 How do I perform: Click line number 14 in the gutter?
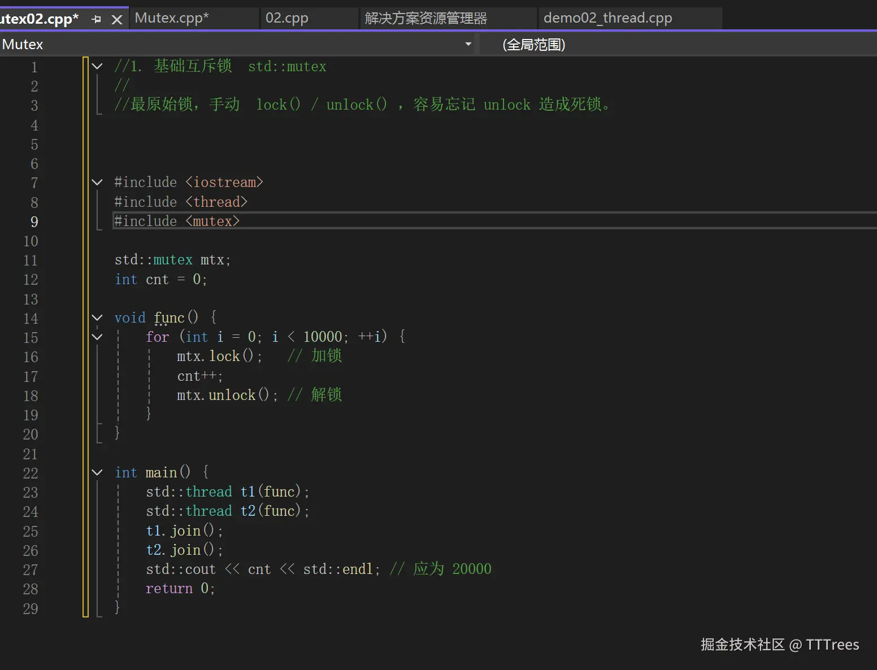[x=31, y=318]
